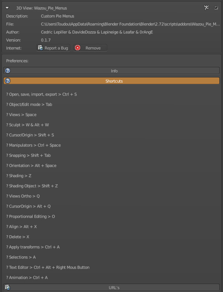Click the community support figure icon

pos(206,8)
